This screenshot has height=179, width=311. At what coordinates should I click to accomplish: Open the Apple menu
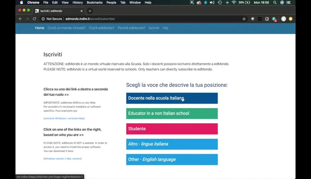point(21,3)
